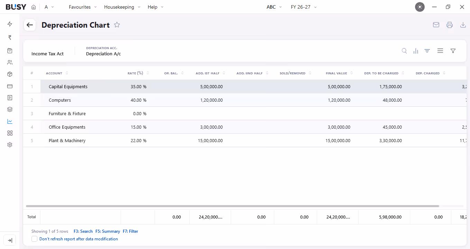The image size is (470, 249).
Task: Click the F7: Filter link
Action: pyautogui.click(x=130, y=231)
